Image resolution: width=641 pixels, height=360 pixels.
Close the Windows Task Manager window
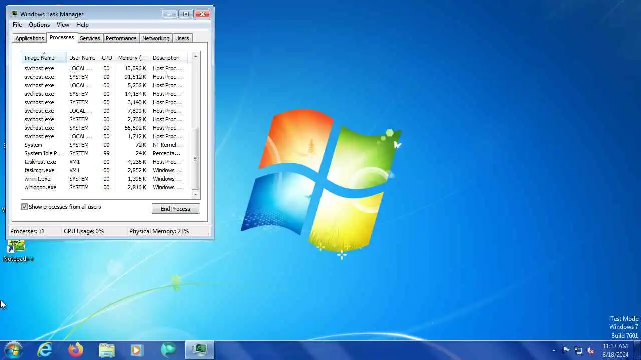202,14
